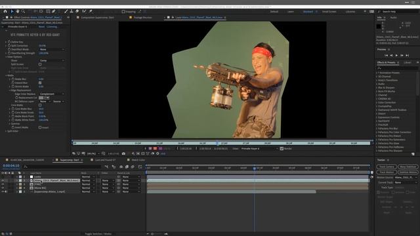This screenshot has width=420, height=236.
Task: Open the BG Defocus Layer Source dropdown
Action: pyautogui.click(x=58, y=102)
